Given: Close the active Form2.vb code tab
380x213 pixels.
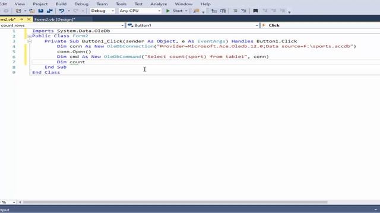Looking at the screenshot, I should (x=29, y=20).
